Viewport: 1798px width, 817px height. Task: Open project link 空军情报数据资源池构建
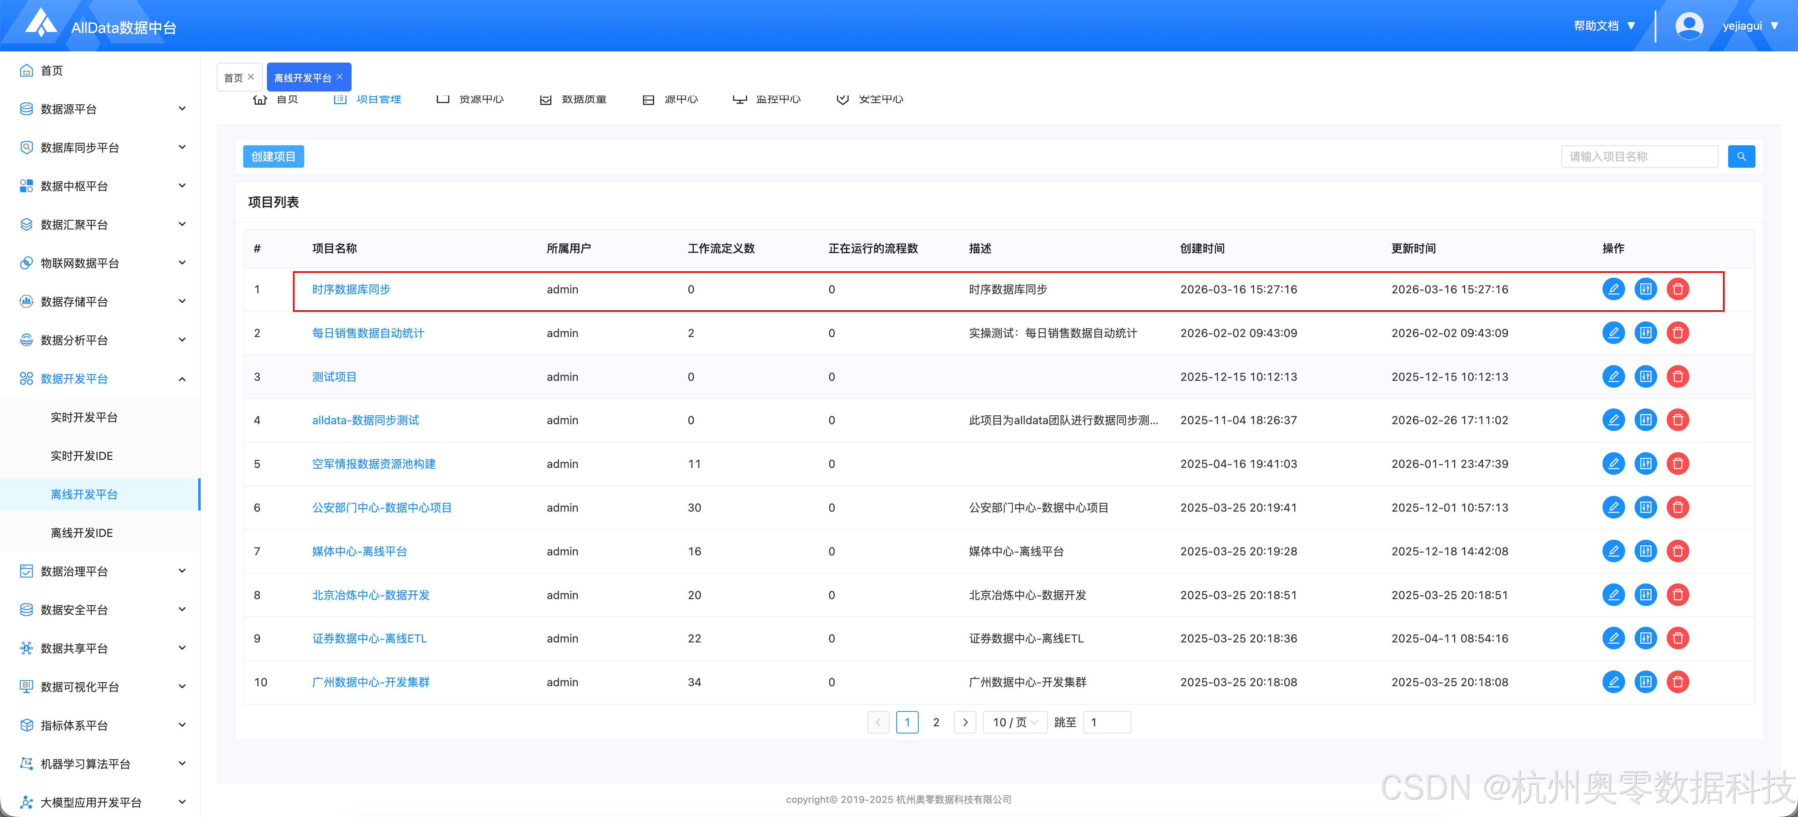[373, 464]
